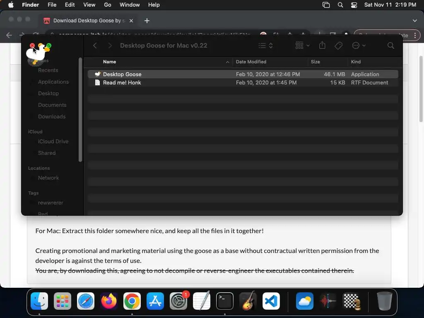Open the Finder menu
Screen dimensions: 424x318
pyautogui.click(x=30, y=5)
